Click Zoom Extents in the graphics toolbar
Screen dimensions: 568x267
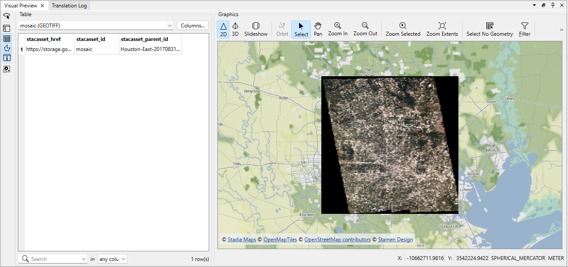pyautogui.click(x=442, y=29)
